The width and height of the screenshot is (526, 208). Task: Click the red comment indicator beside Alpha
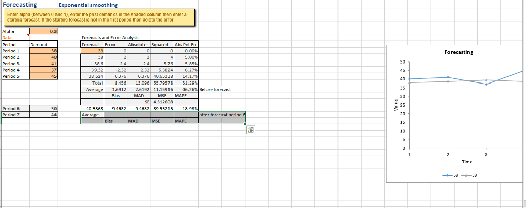[x=28, y=36]
